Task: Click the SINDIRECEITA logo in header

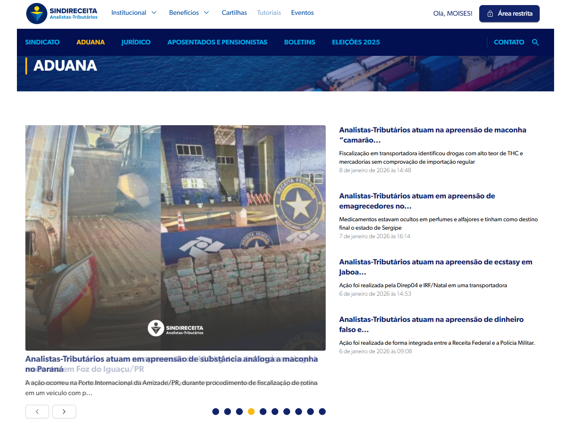Action: tap(62, 14)
